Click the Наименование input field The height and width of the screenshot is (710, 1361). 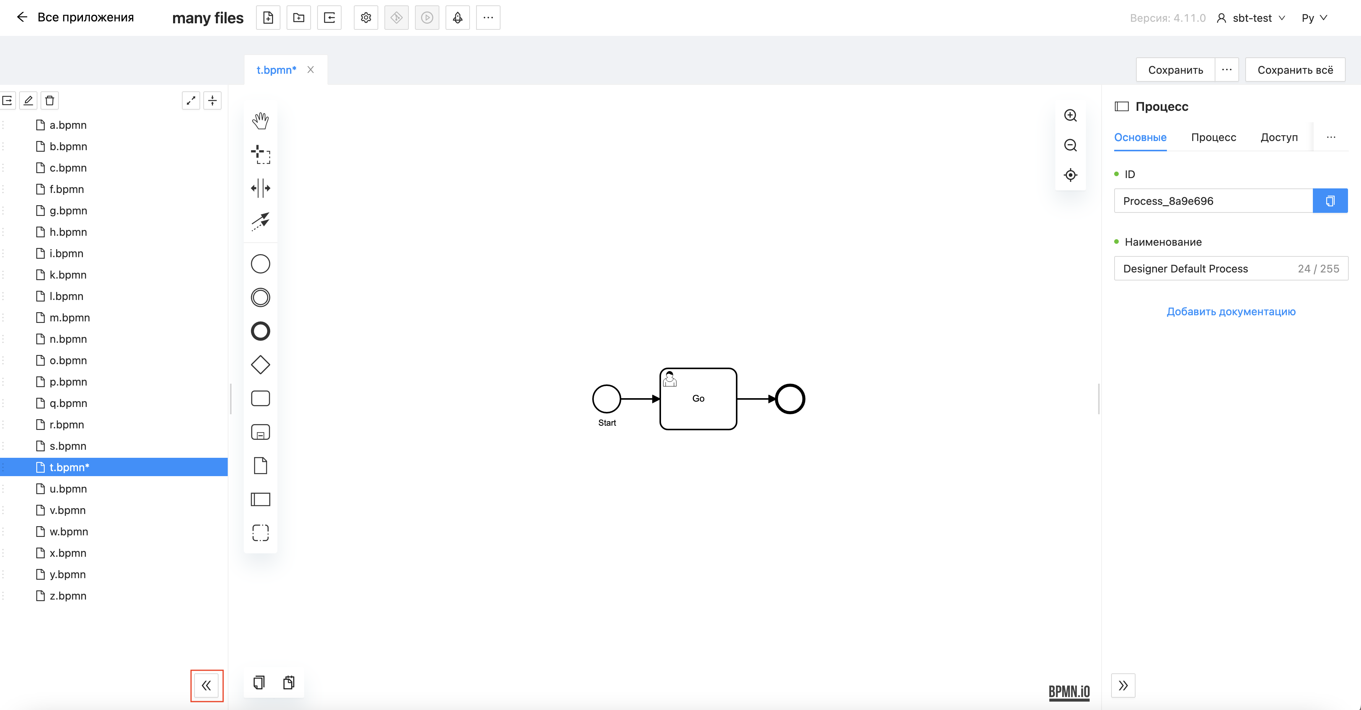(x=1205, y=268)
